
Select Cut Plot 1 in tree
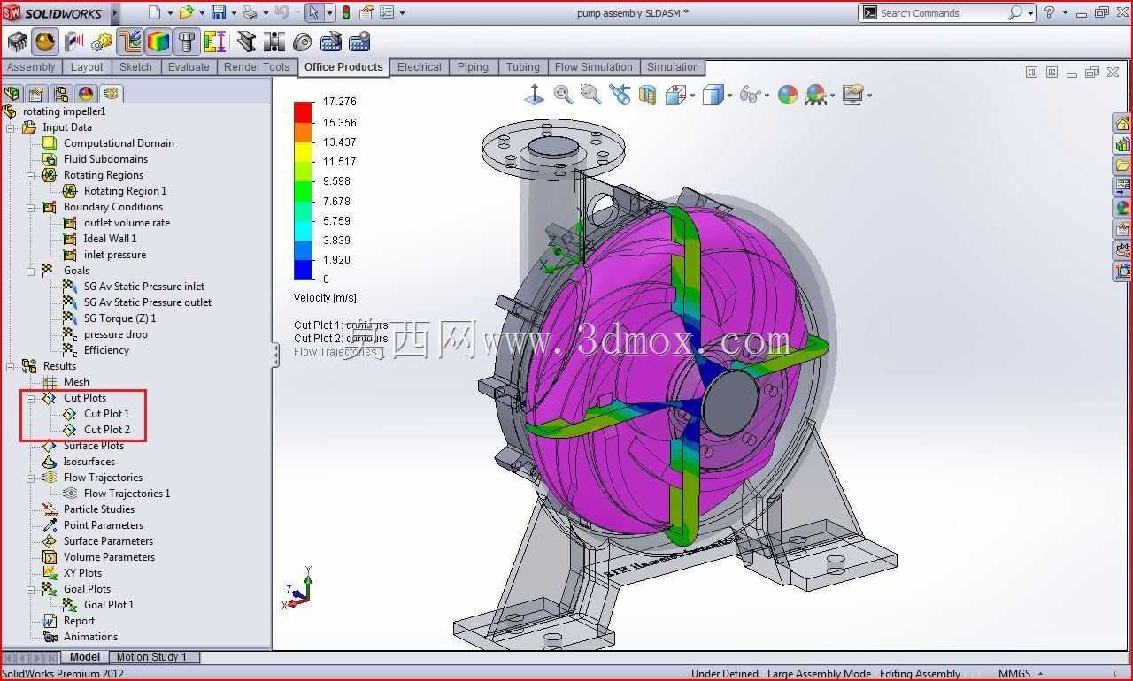(106, 414)
